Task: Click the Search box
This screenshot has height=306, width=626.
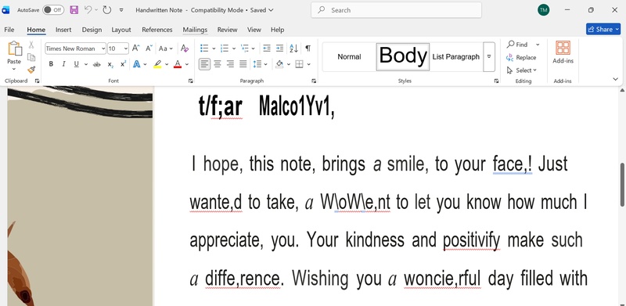Action: coord(396,10)
